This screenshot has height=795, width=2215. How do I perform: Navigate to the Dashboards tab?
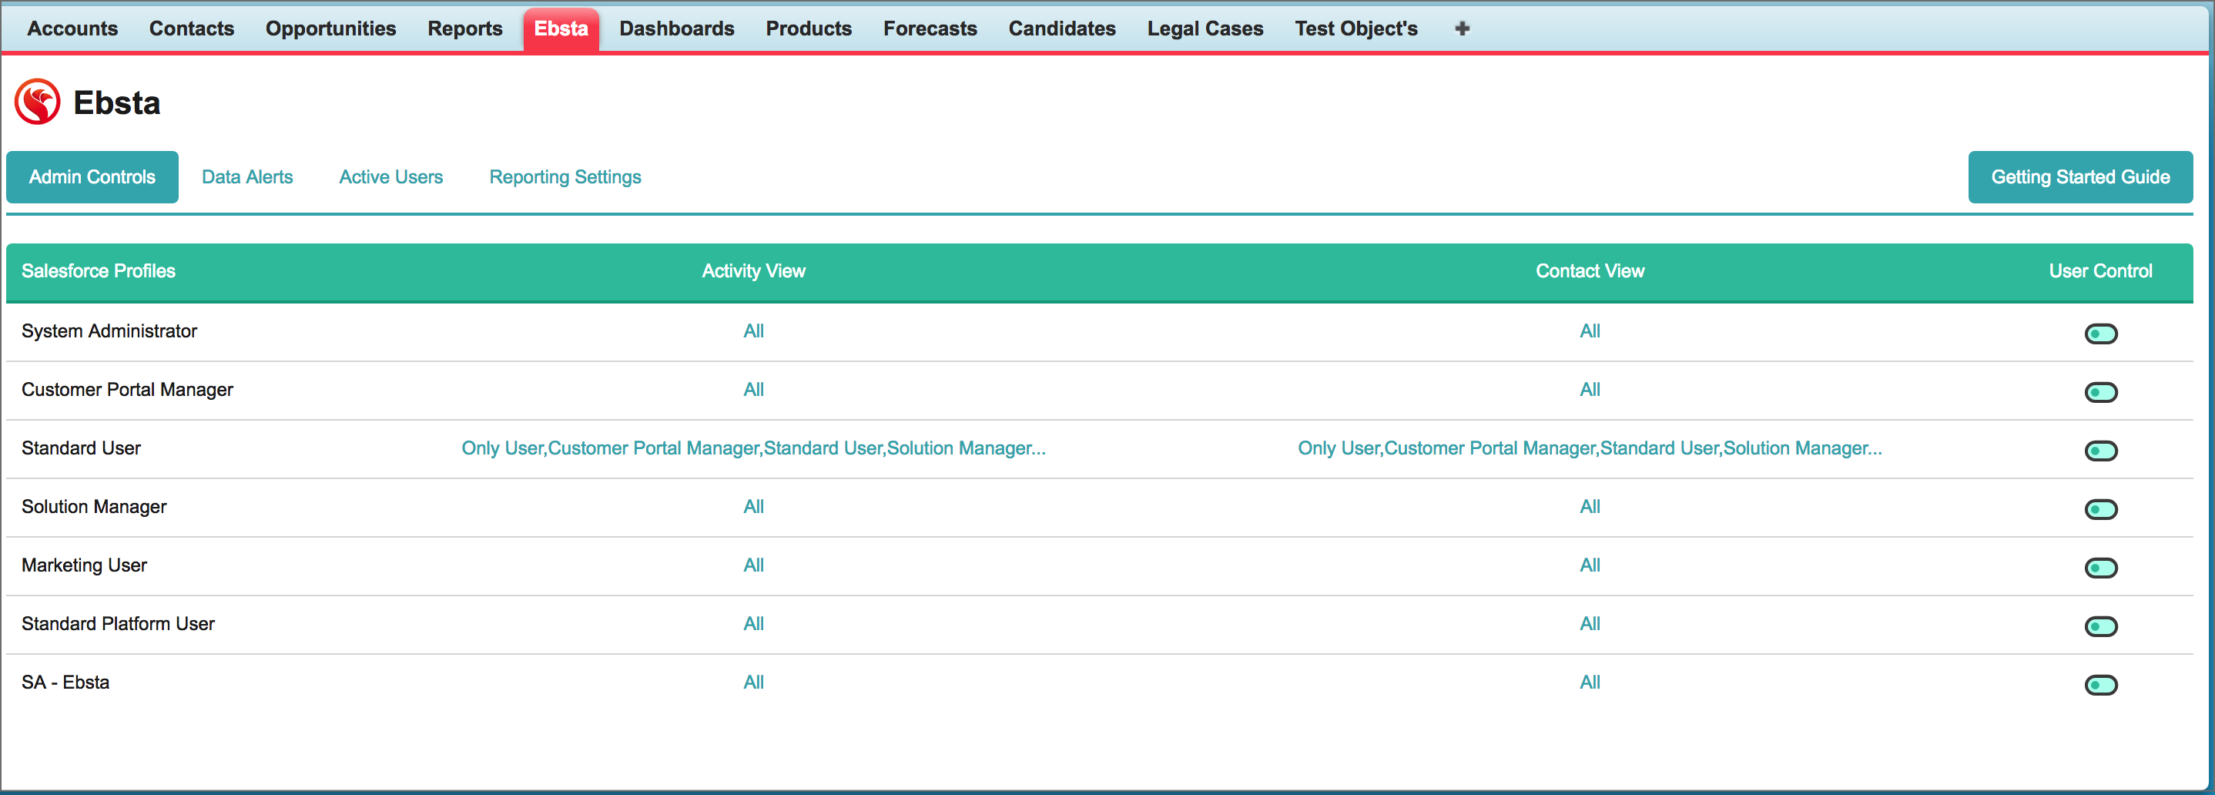click(676, 29)
